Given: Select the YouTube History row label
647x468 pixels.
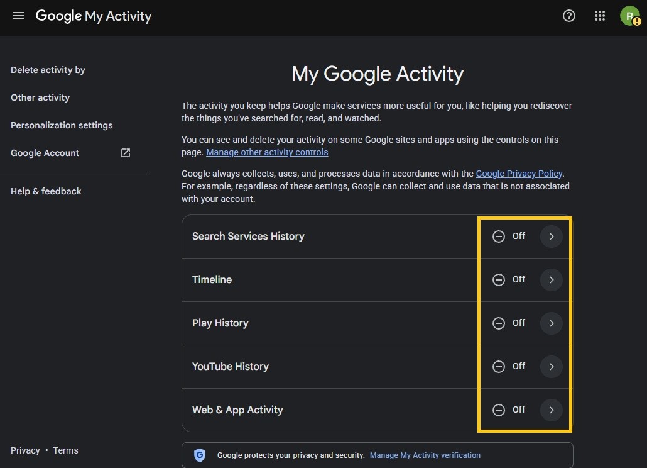Looking at the screenshot, I should (x=231, y=366).
